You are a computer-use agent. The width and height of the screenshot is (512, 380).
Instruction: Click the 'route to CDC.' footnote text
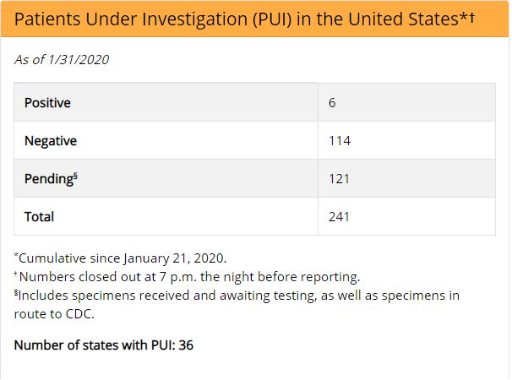click(54, 314)
